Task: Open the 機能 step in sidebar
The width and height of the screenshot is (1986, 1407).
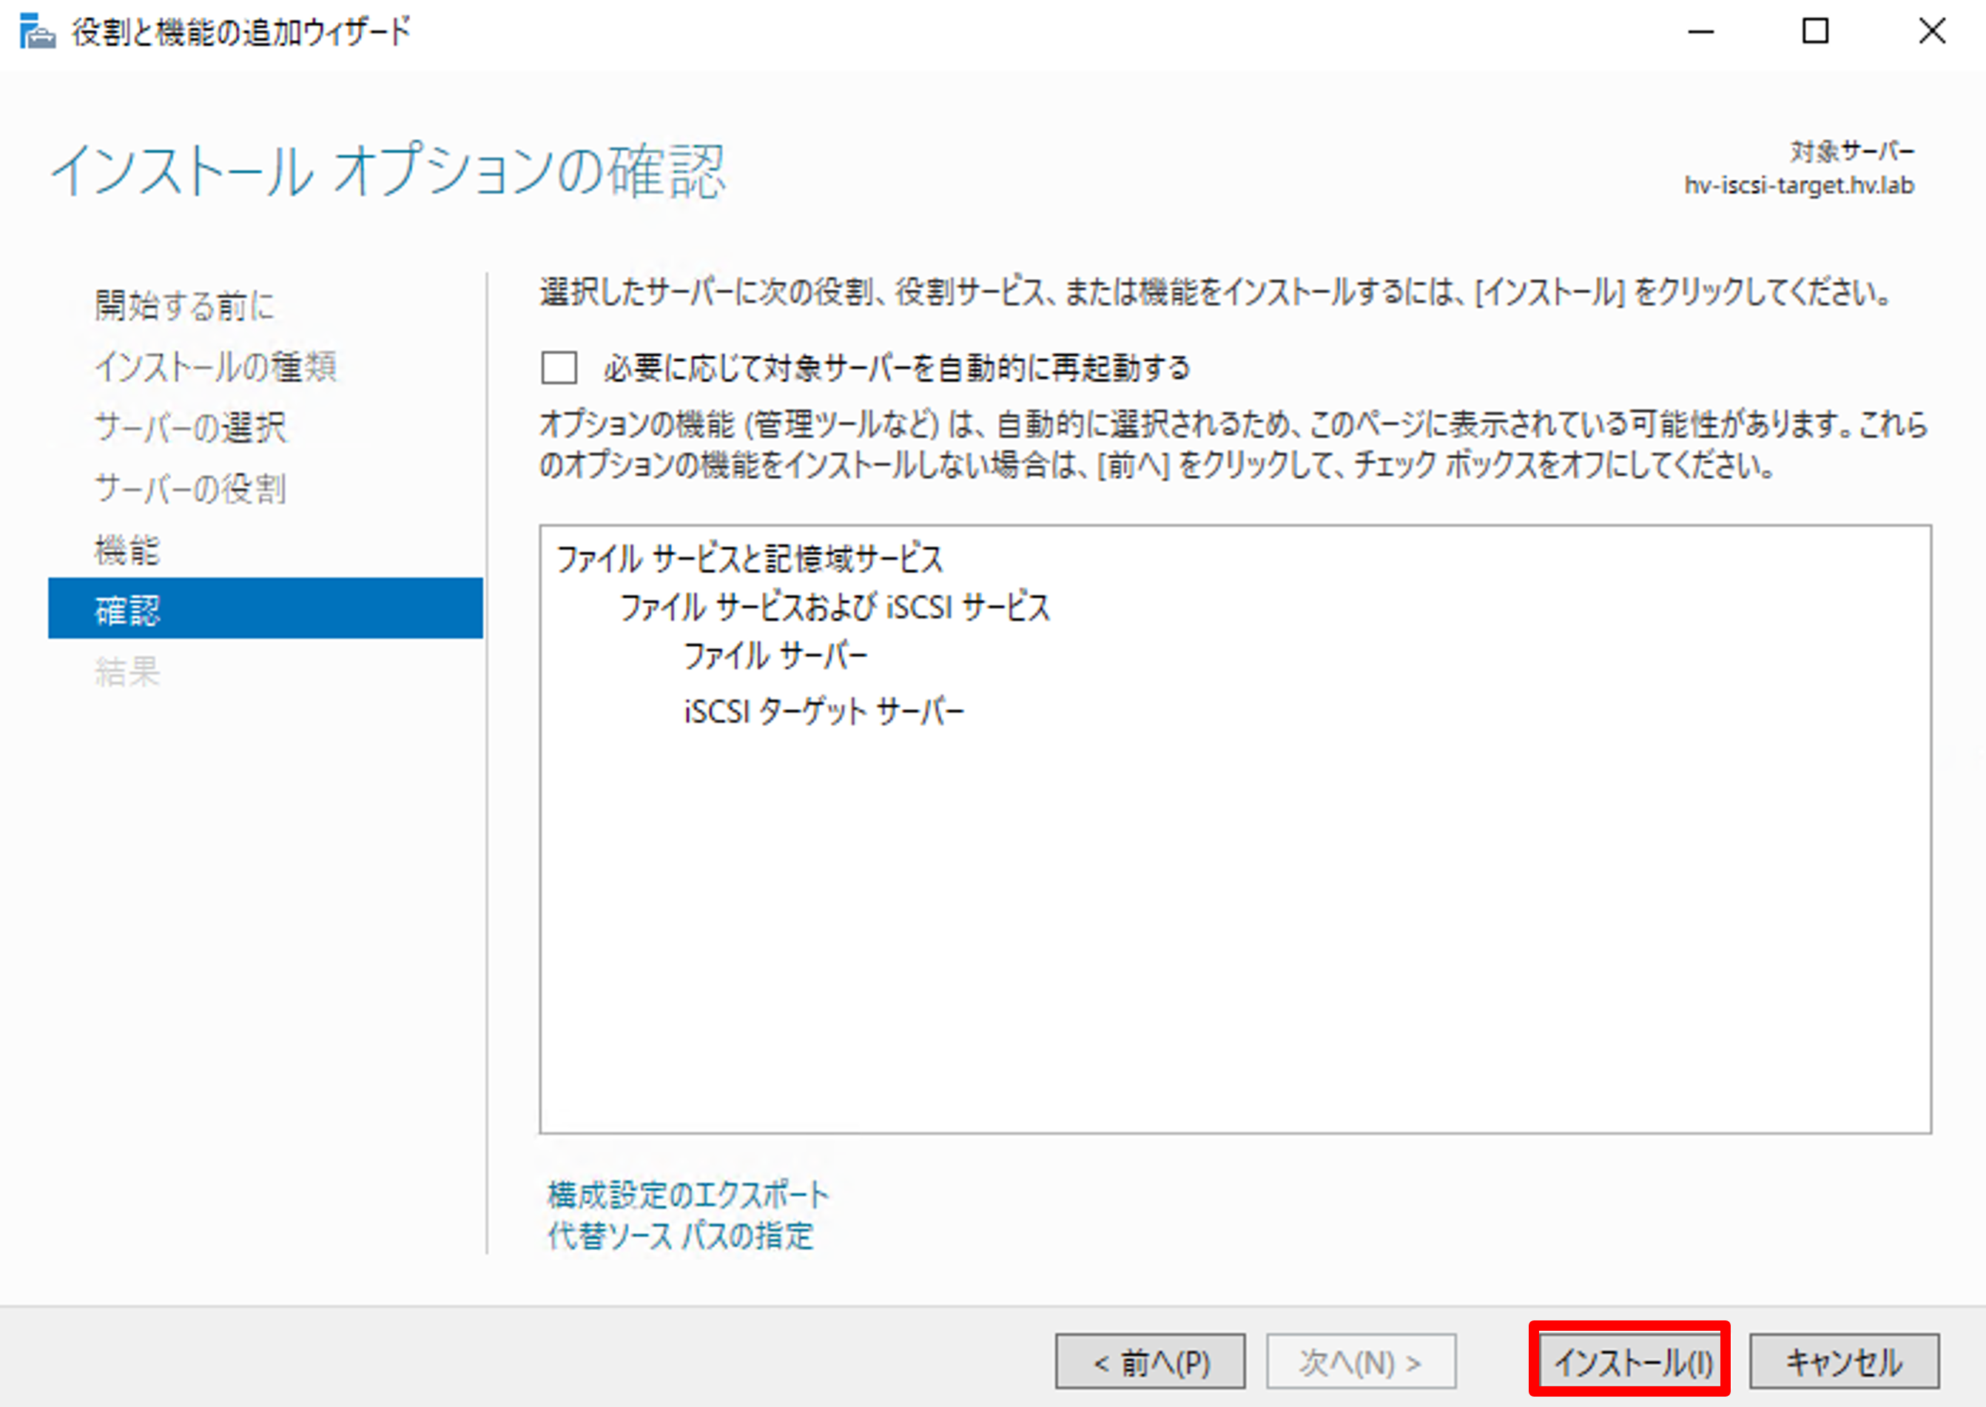Action: tap(127, 550)
